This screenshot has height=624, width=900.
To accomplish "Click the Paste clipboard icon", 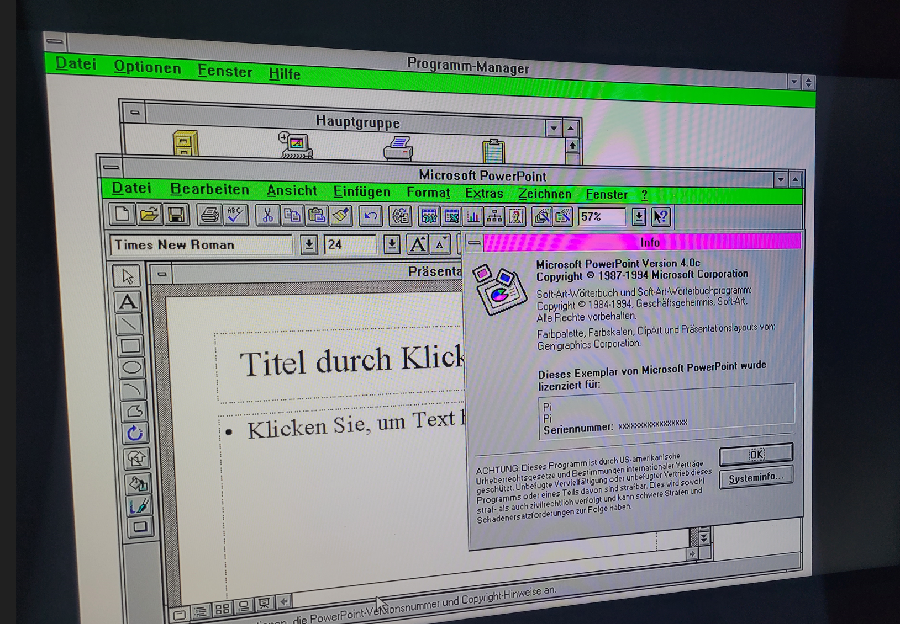I will 317,216.
